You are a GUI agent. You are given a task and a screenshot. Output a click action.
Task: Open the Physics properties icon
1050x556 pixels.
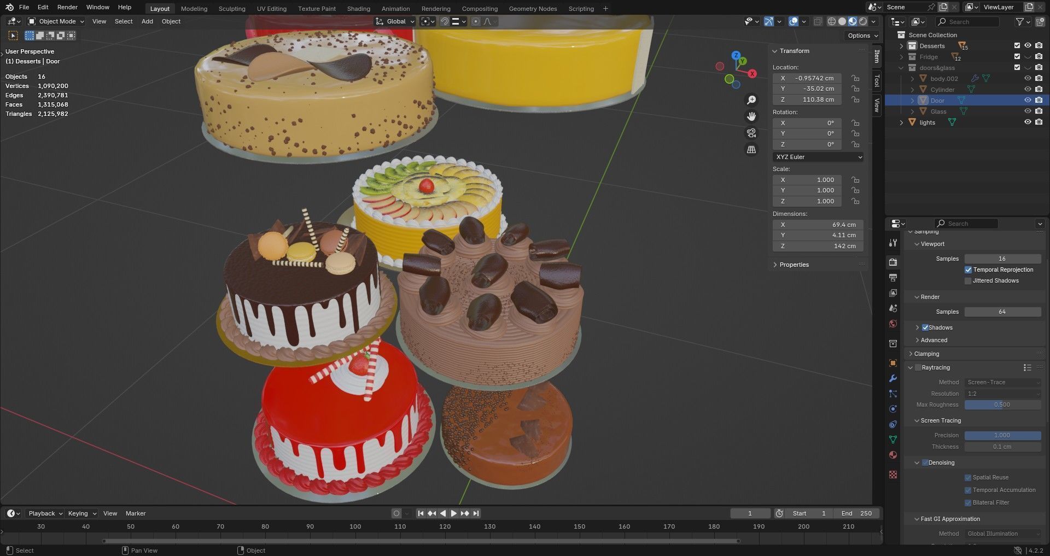(x=893, y=409)
